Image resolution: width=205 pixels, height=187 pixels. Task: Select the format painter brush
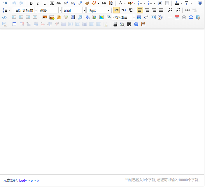87,3
